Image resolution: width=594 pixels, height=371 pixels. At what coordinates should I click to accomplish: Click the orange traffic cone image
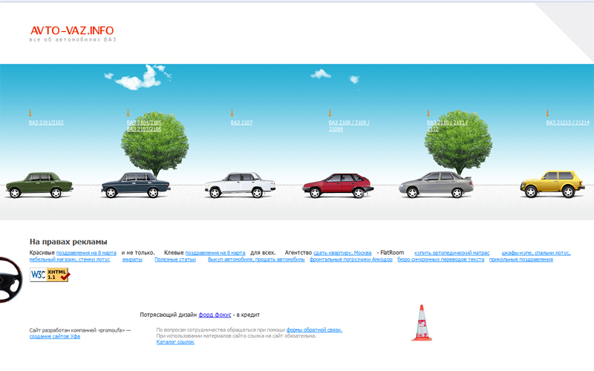[422, 323]
